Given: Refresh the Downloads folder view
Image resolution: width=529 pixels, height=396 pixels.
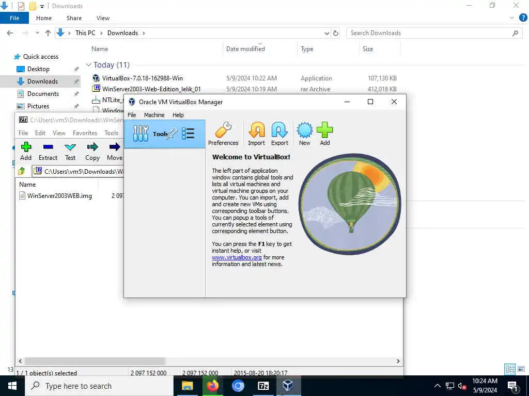Looking at the screenshot, I should point(336,33).
